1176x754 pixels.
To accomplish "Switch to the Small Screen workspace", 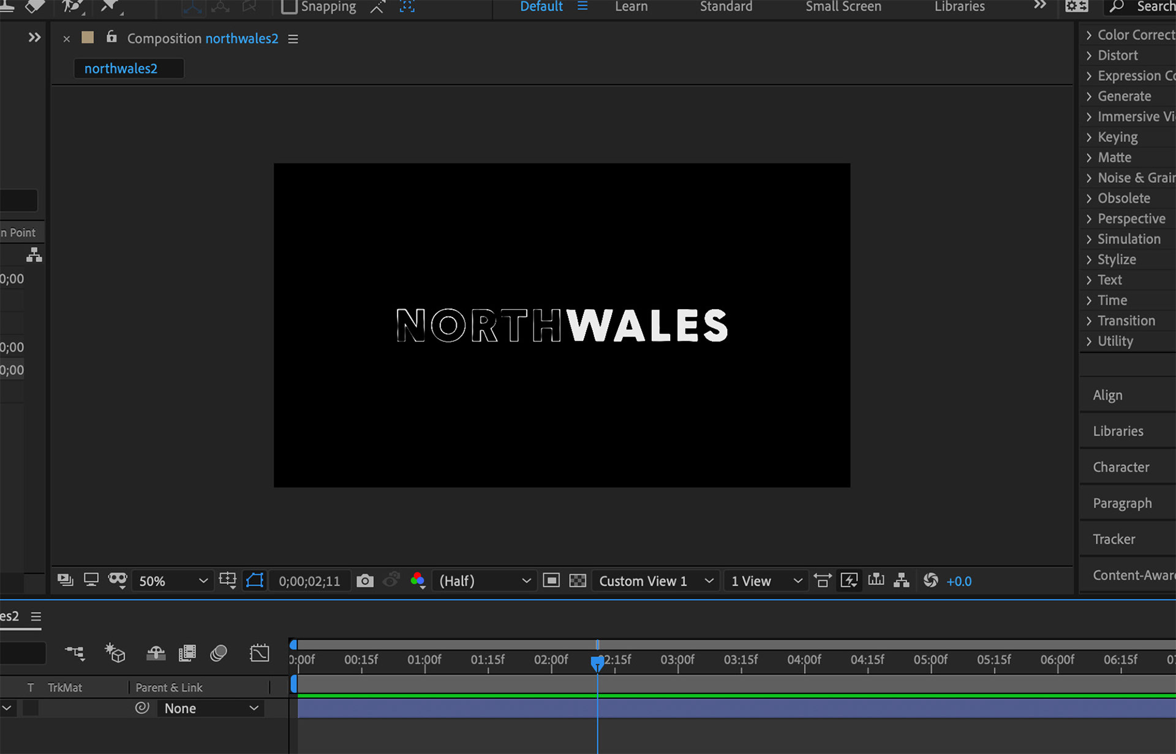I will 843,7.
